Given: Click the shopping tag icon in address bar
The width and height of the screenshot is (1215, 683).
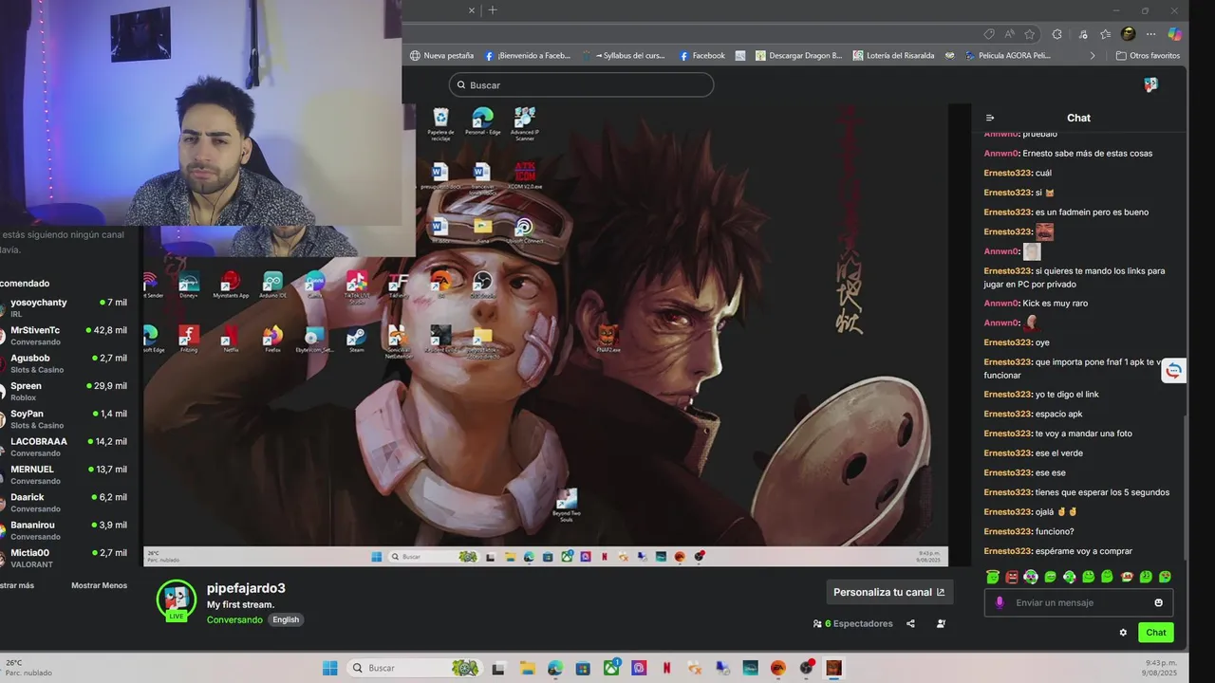Looking at the screenshot, I should (x=989, y=34).
